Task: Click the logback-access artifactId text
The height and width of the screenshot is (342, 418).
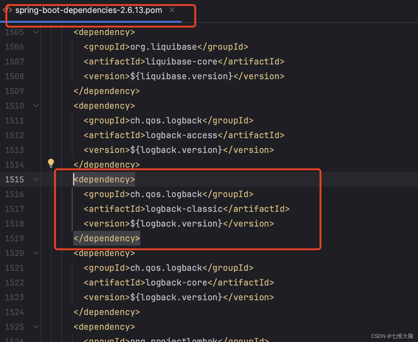Action: tap(181, 135)
